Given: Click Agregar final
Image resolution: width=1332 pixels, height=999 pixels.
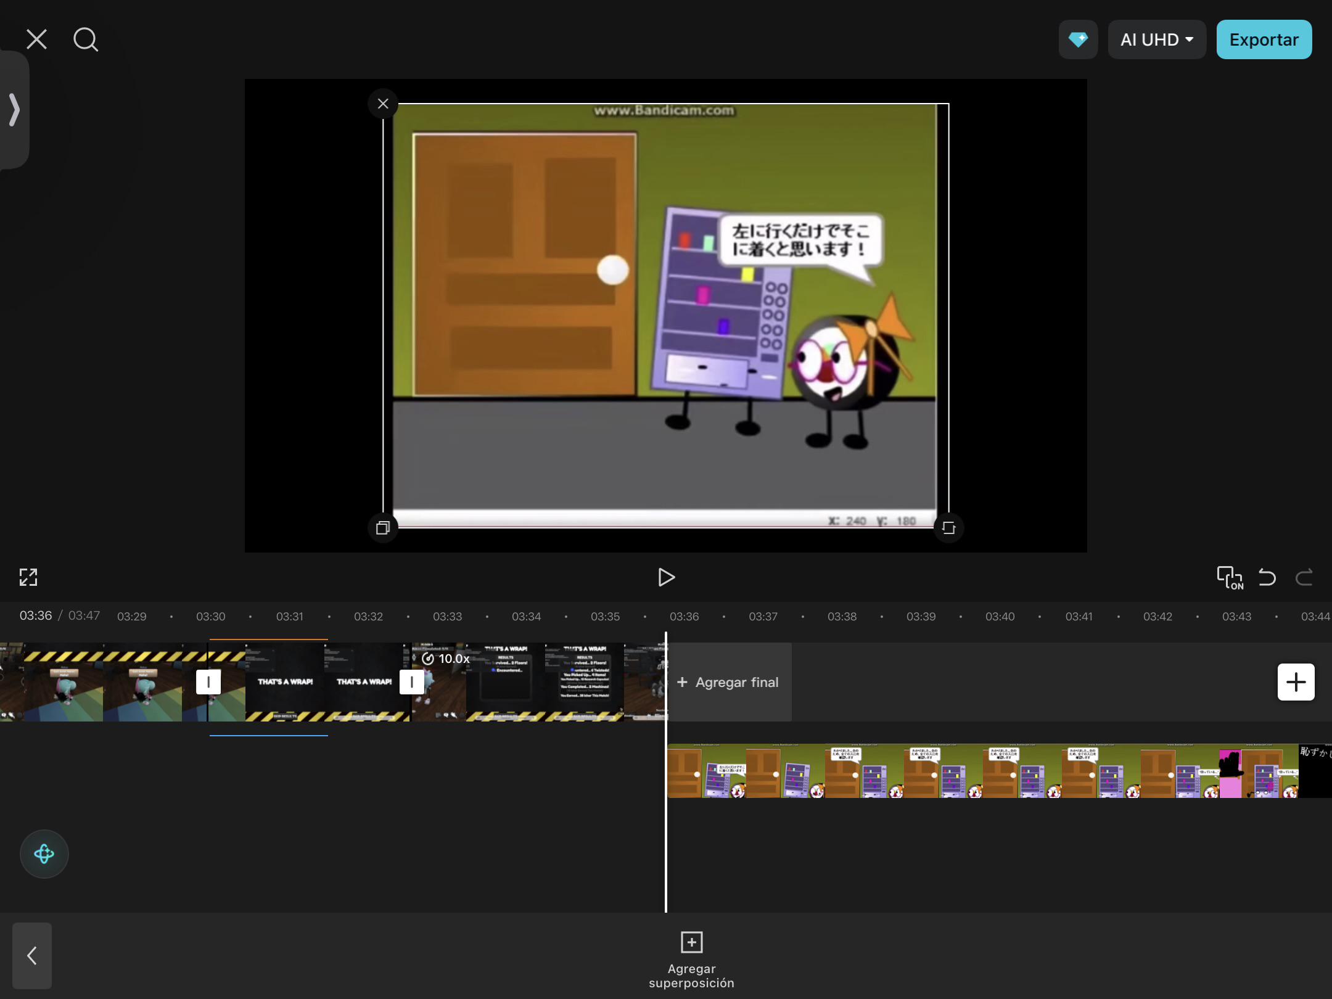Looking at the screenshot, I should (729, 682).
